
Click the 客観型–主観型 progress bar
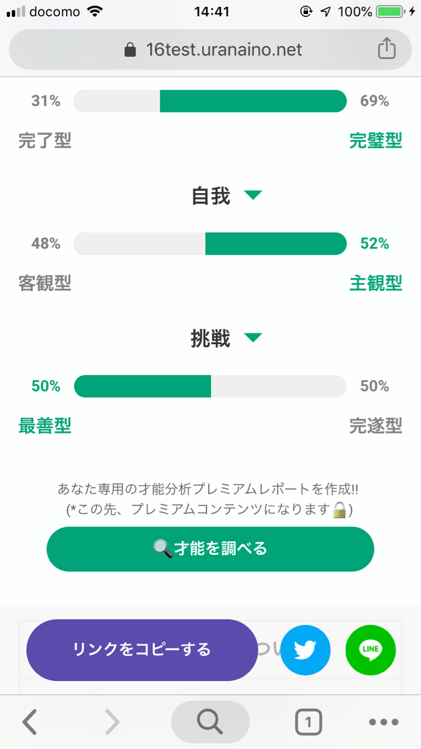click(210, 243)
